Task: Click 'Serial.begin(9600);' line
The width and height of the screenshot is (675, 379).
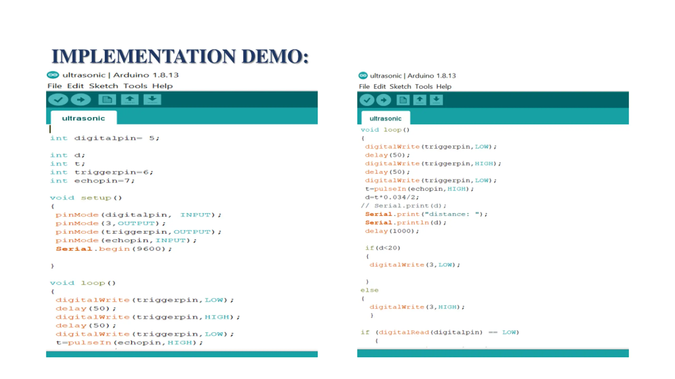Action: coord(114,249)
